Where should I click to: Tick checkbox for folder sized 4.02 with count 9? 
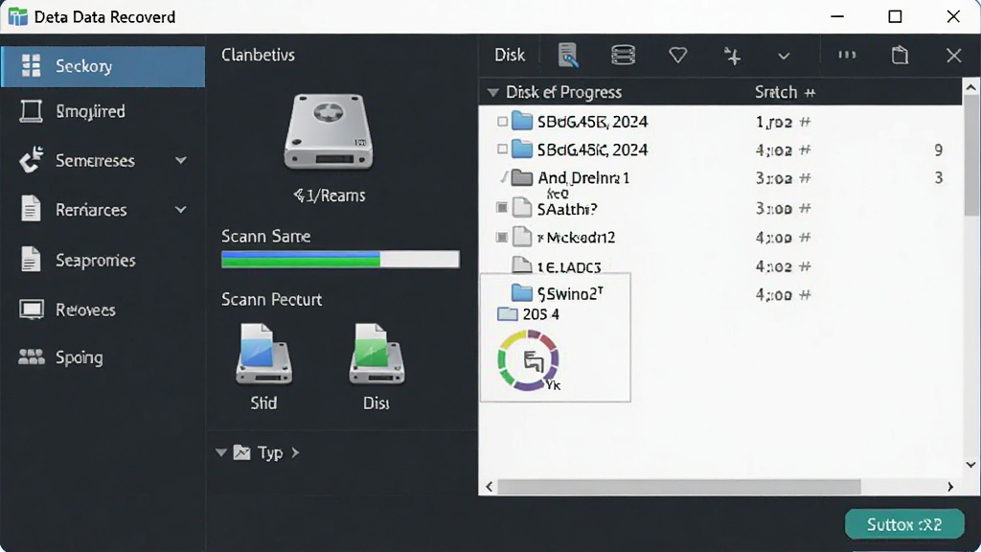pos(502,149)
